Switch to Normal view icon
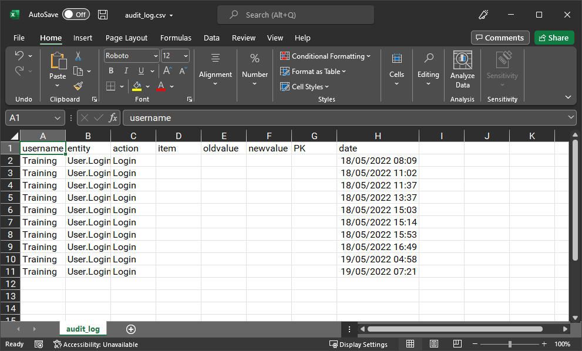The image size is (582, 351). click(410, 344)
